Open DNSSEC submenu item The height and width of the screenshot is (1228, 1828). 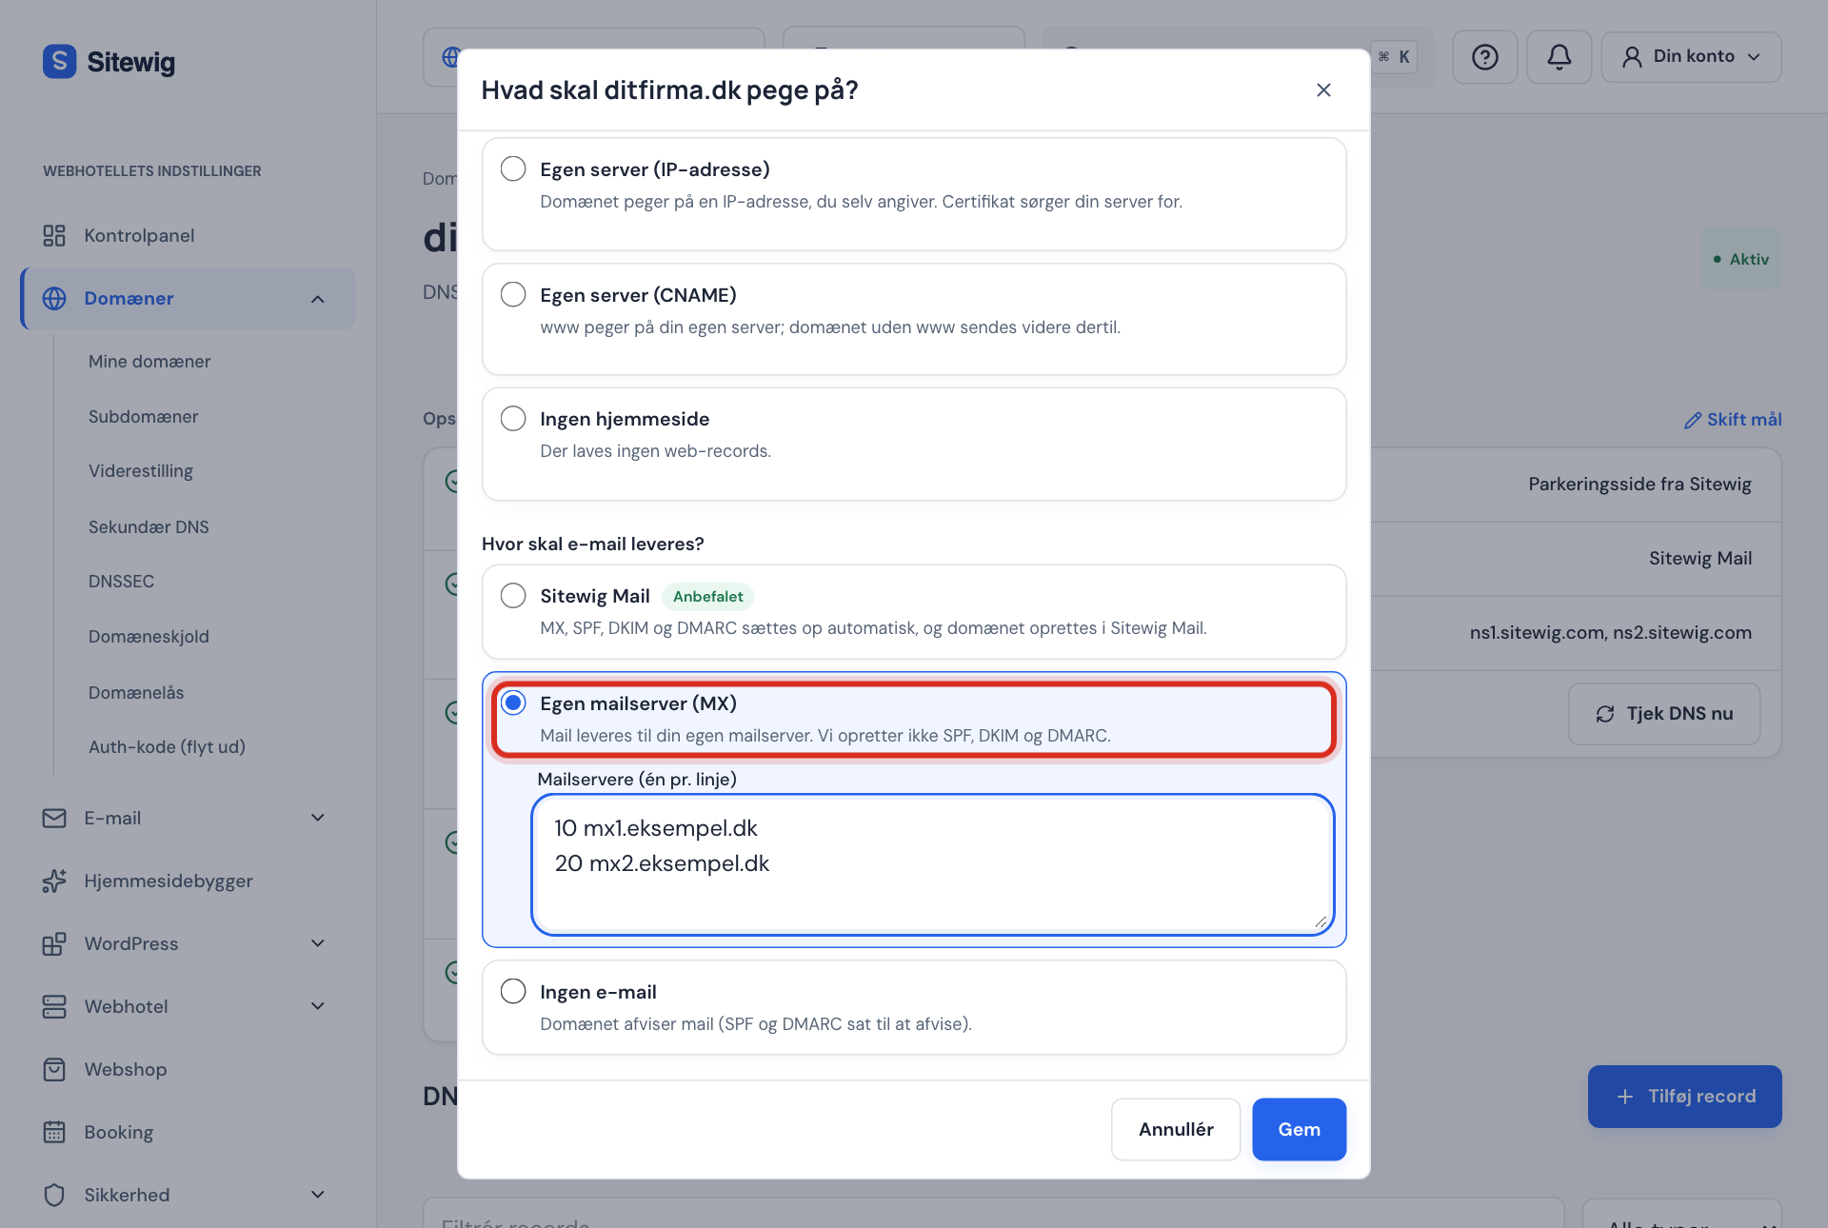(121, 582)
